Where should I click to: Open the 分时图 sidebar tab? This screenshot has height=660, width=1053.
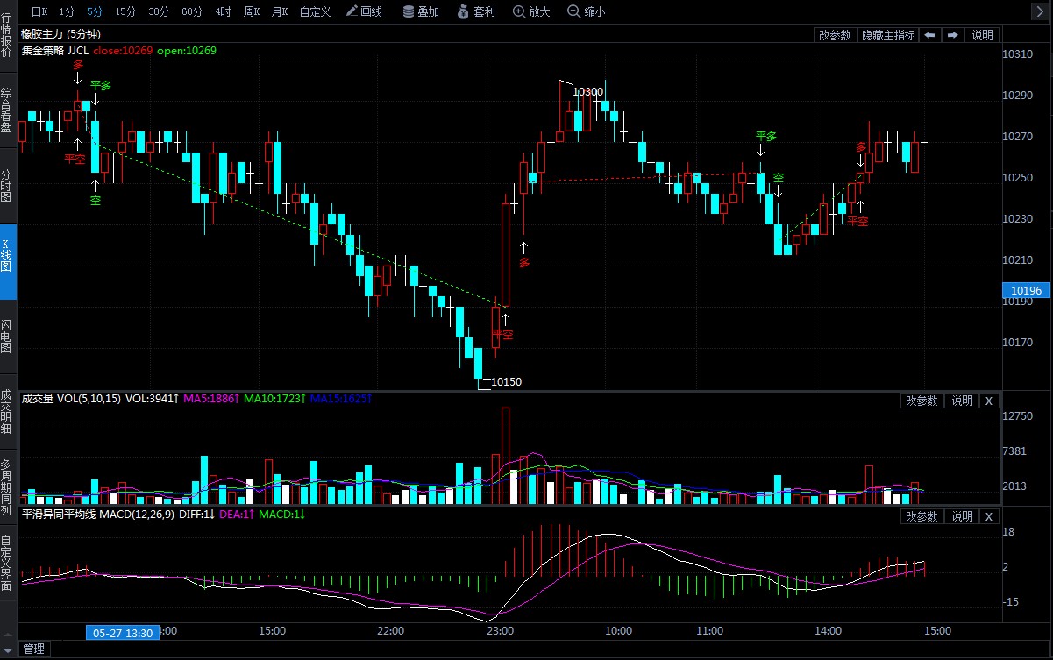click(7, 186)
